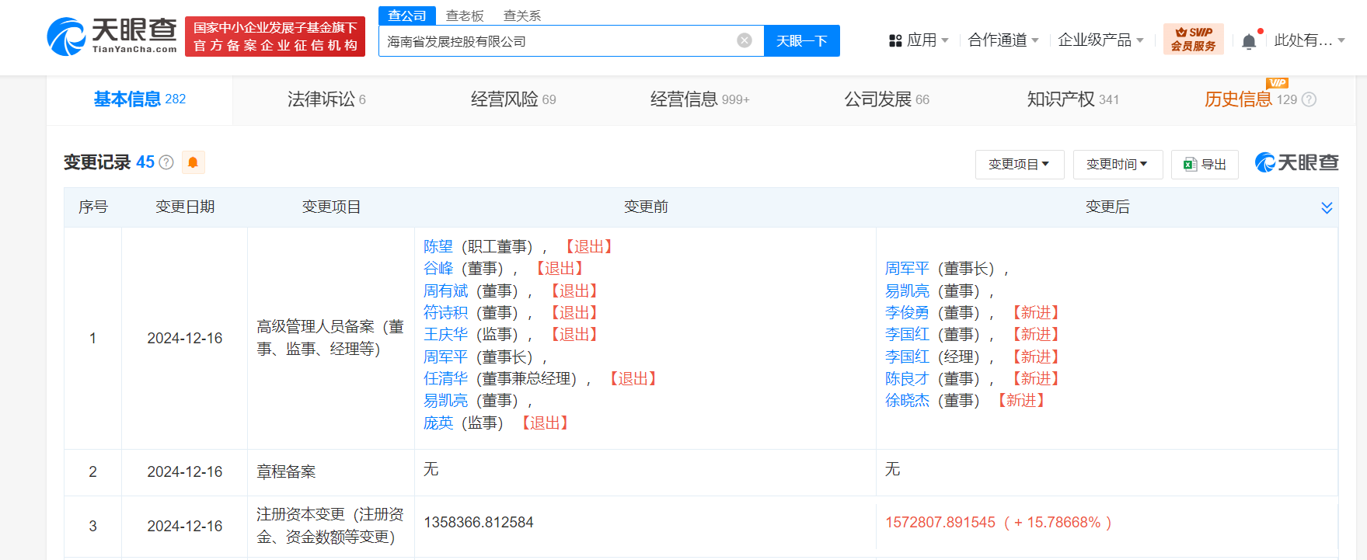Click the help icon next to 变更记录 45
Screen dimensions: 1367x560
pyautogui.click(x=166, y=162)
